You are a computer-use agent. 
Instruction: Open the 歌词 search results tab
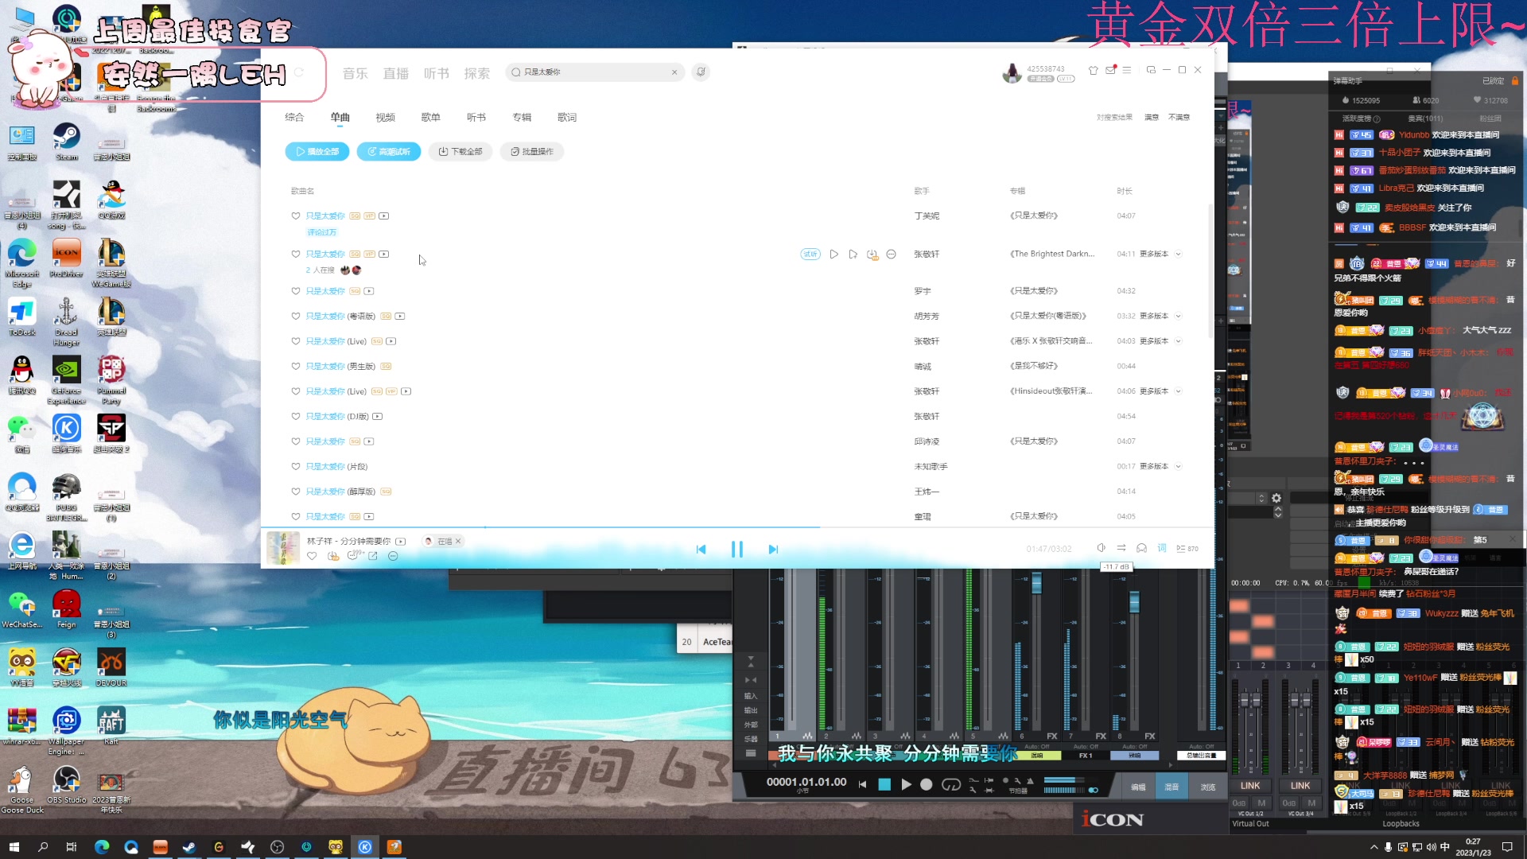567,117
